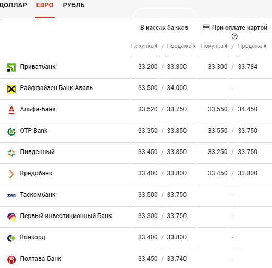Click the Райффайзен Банк Аваль yellow logo
The image size is (272, 268).
tap(11, 89)
